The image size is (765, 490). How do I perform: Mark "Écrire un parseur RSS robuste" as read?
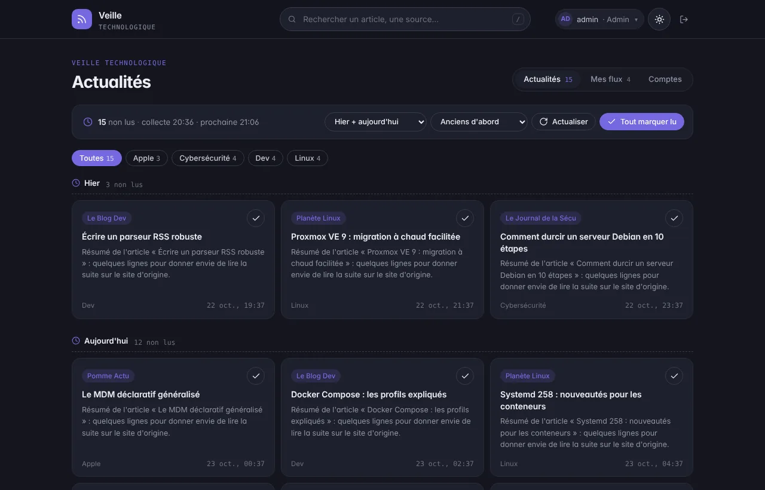tap(256, 218)
